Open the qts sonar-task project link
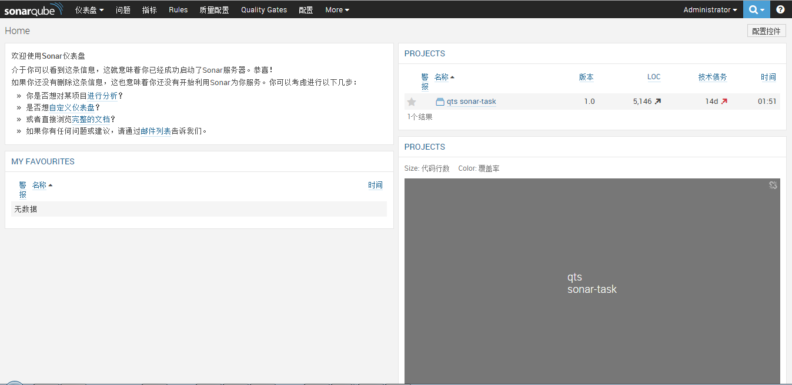792x385 pixels. tap(471, 102)
